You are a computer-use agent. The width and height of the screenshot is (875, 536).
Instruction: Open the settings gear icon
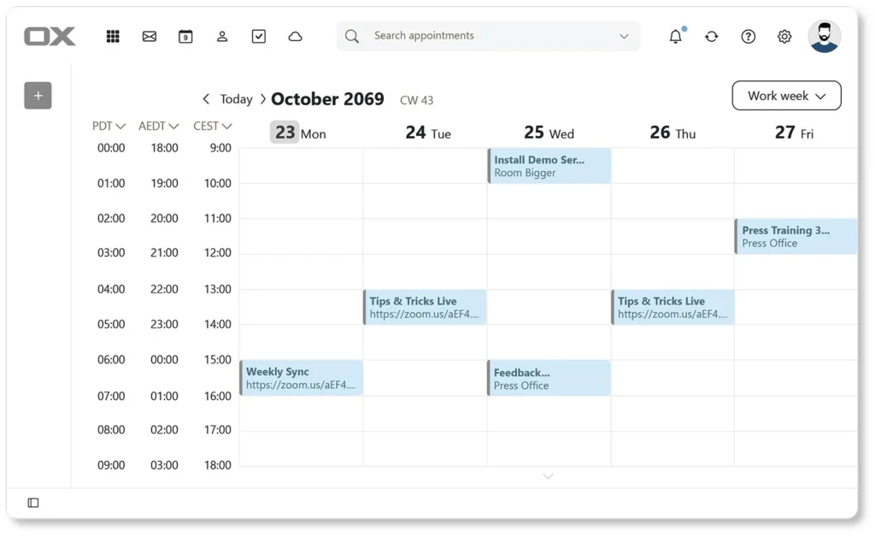point(784,36)
